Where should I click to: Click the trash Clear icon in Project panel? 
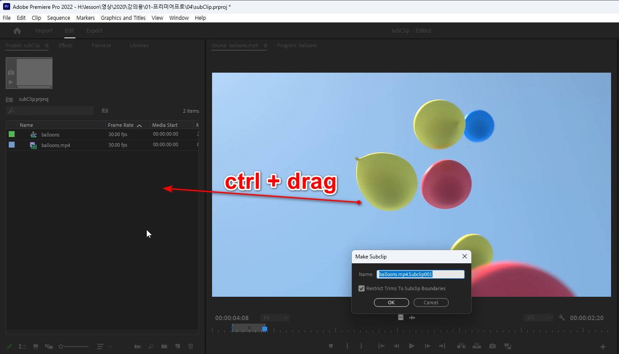[190, 347]
